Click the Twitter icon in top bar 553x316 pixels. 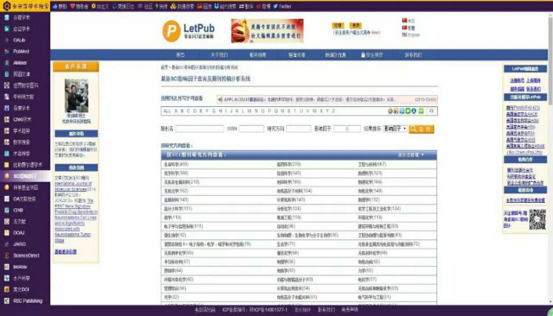point(275,6)
